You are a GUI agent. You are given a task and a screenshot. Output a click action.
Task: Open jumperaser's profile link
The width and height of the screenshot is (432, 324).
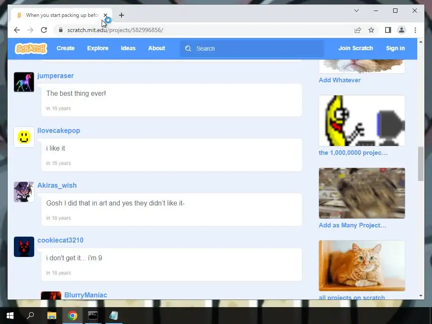click(x=55, y=76)
